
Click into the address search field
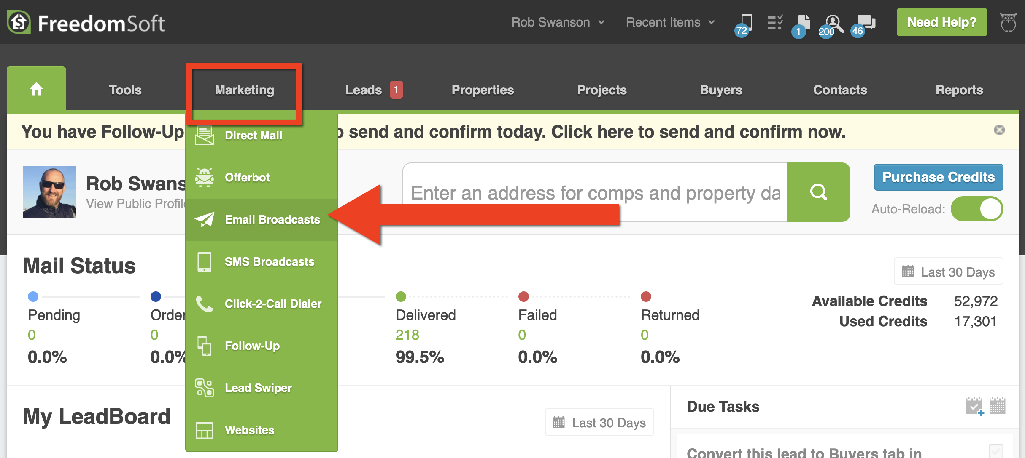tap(595, 192)
